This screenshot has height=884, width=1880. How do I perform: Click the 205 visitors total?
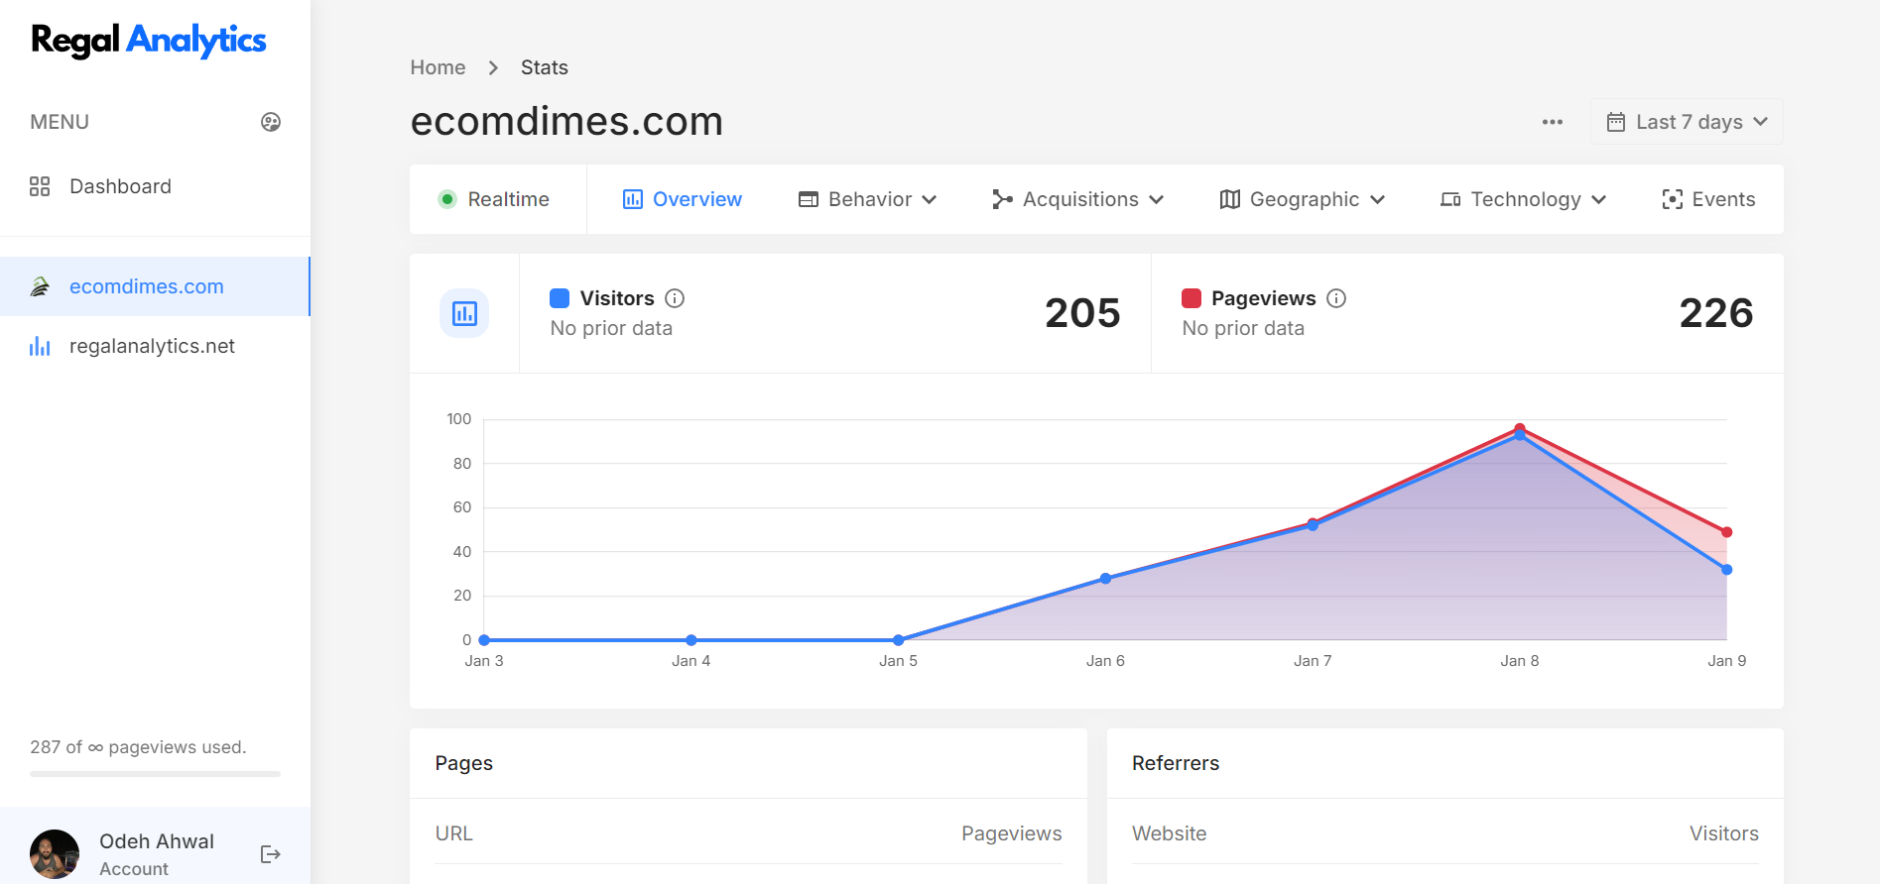click(x=1082, y=313)
